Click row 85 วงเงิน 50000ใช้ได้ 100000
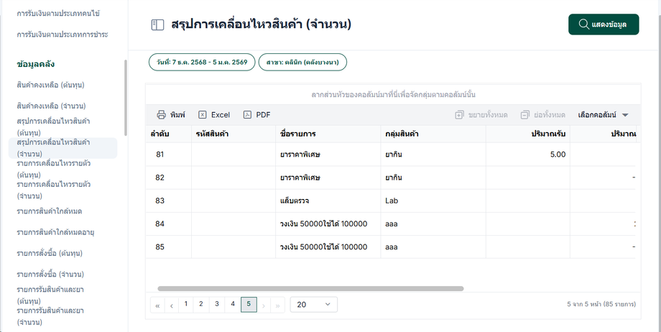Viewport: 661px width, 332px height. tap(324, 246)
